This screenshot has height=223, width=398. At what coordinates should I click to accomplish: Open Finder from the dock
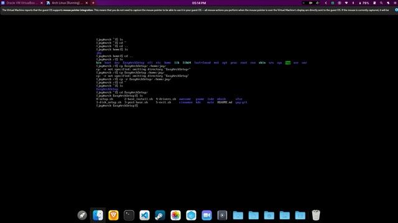98,215
